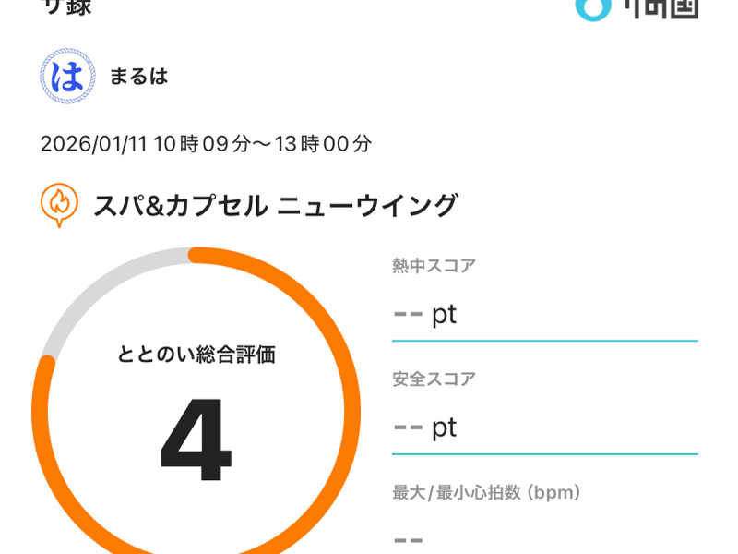This screenshot has height=554, width=738.
Task: Click the 最大/最小心拍数 (bpm) label
Action: coord(486,492)
